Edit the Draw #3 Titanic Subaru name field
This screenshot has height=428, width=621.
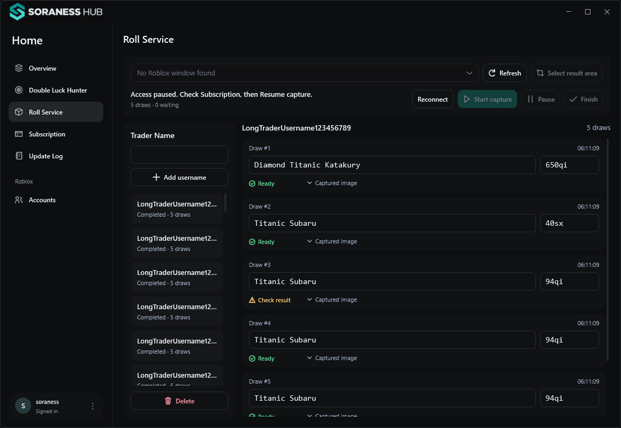click(x=392, y=281)
